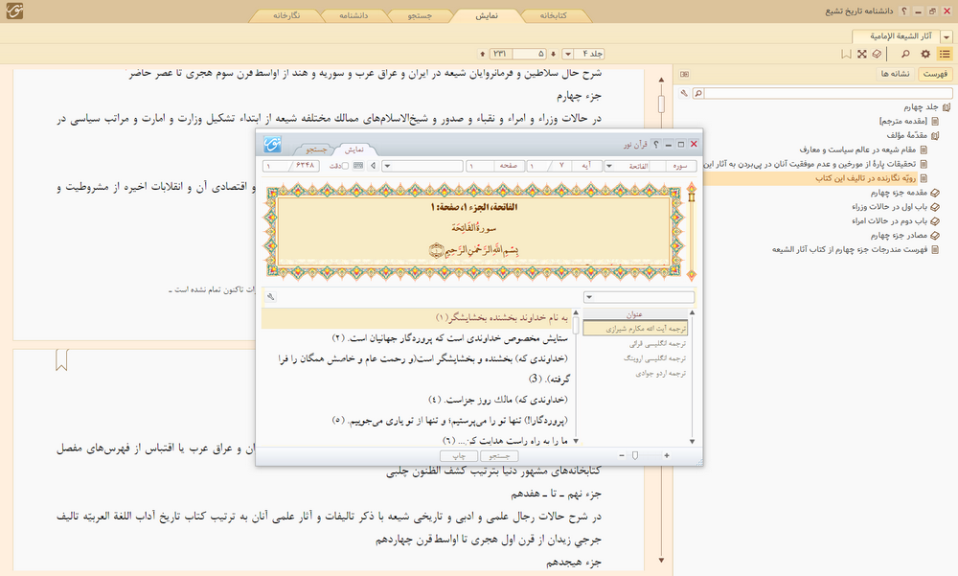Click the page-up arrow in the page navigator

(483, 54)
